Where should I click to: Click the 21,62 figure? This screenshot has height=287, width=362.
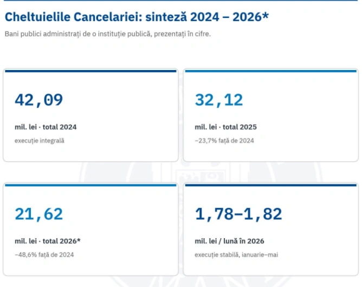tap(39, 214)
